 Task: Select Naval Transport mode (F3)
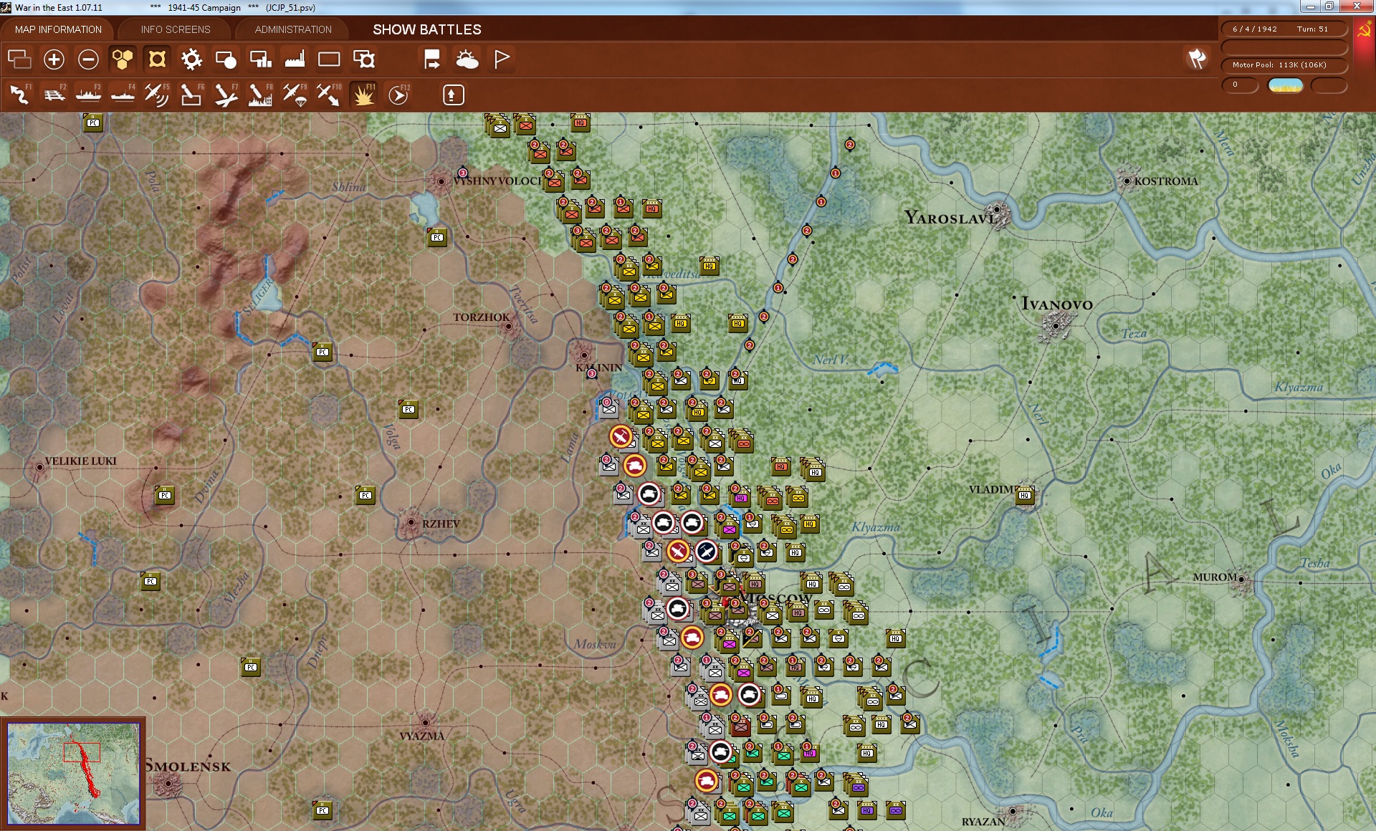[x=88, y=95]
